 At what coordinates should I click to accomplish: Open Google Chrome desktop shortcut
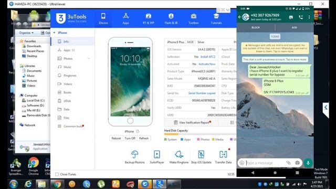[34, 166]
